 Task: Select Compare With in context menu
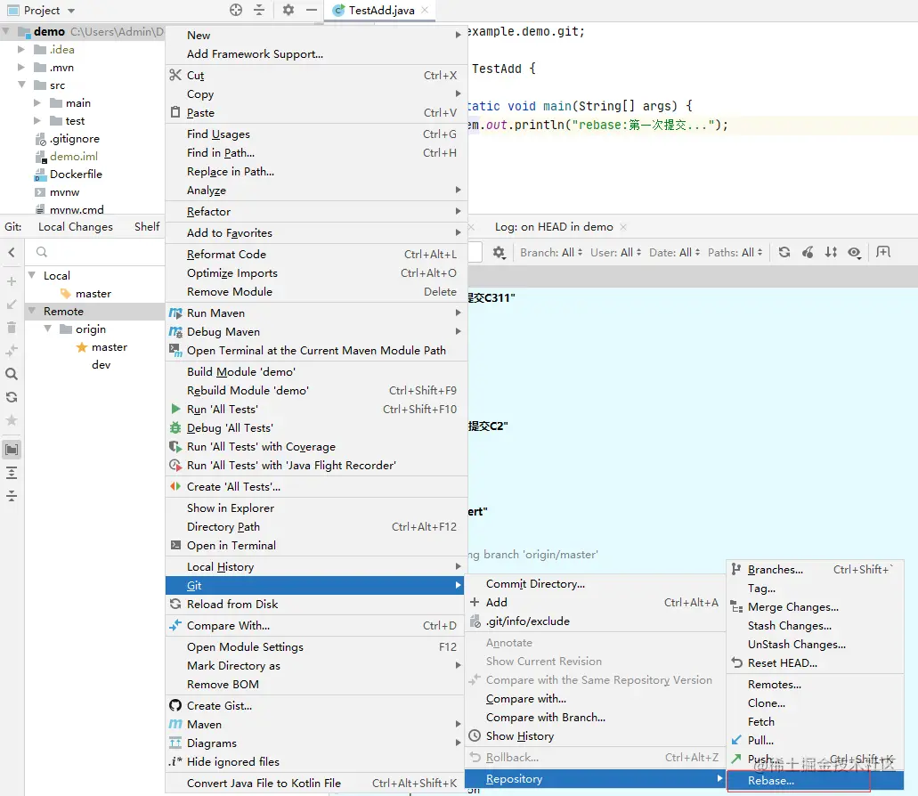315,625
